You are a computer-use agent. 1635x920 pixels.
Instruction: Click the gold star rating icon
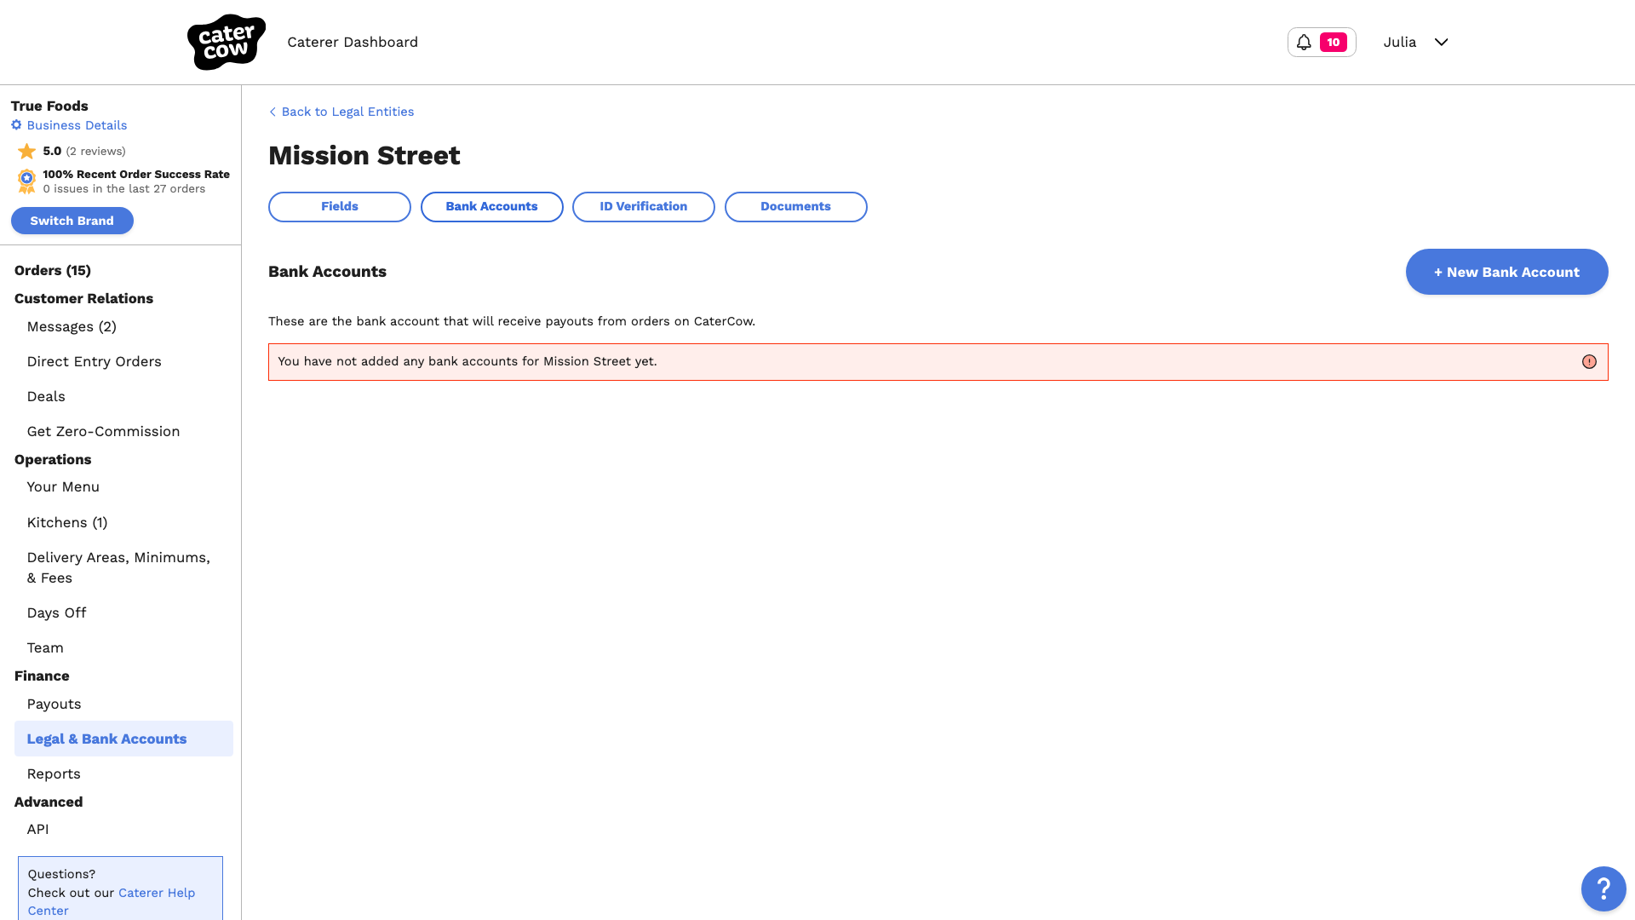pyautogui.click(x=27, y=152)
